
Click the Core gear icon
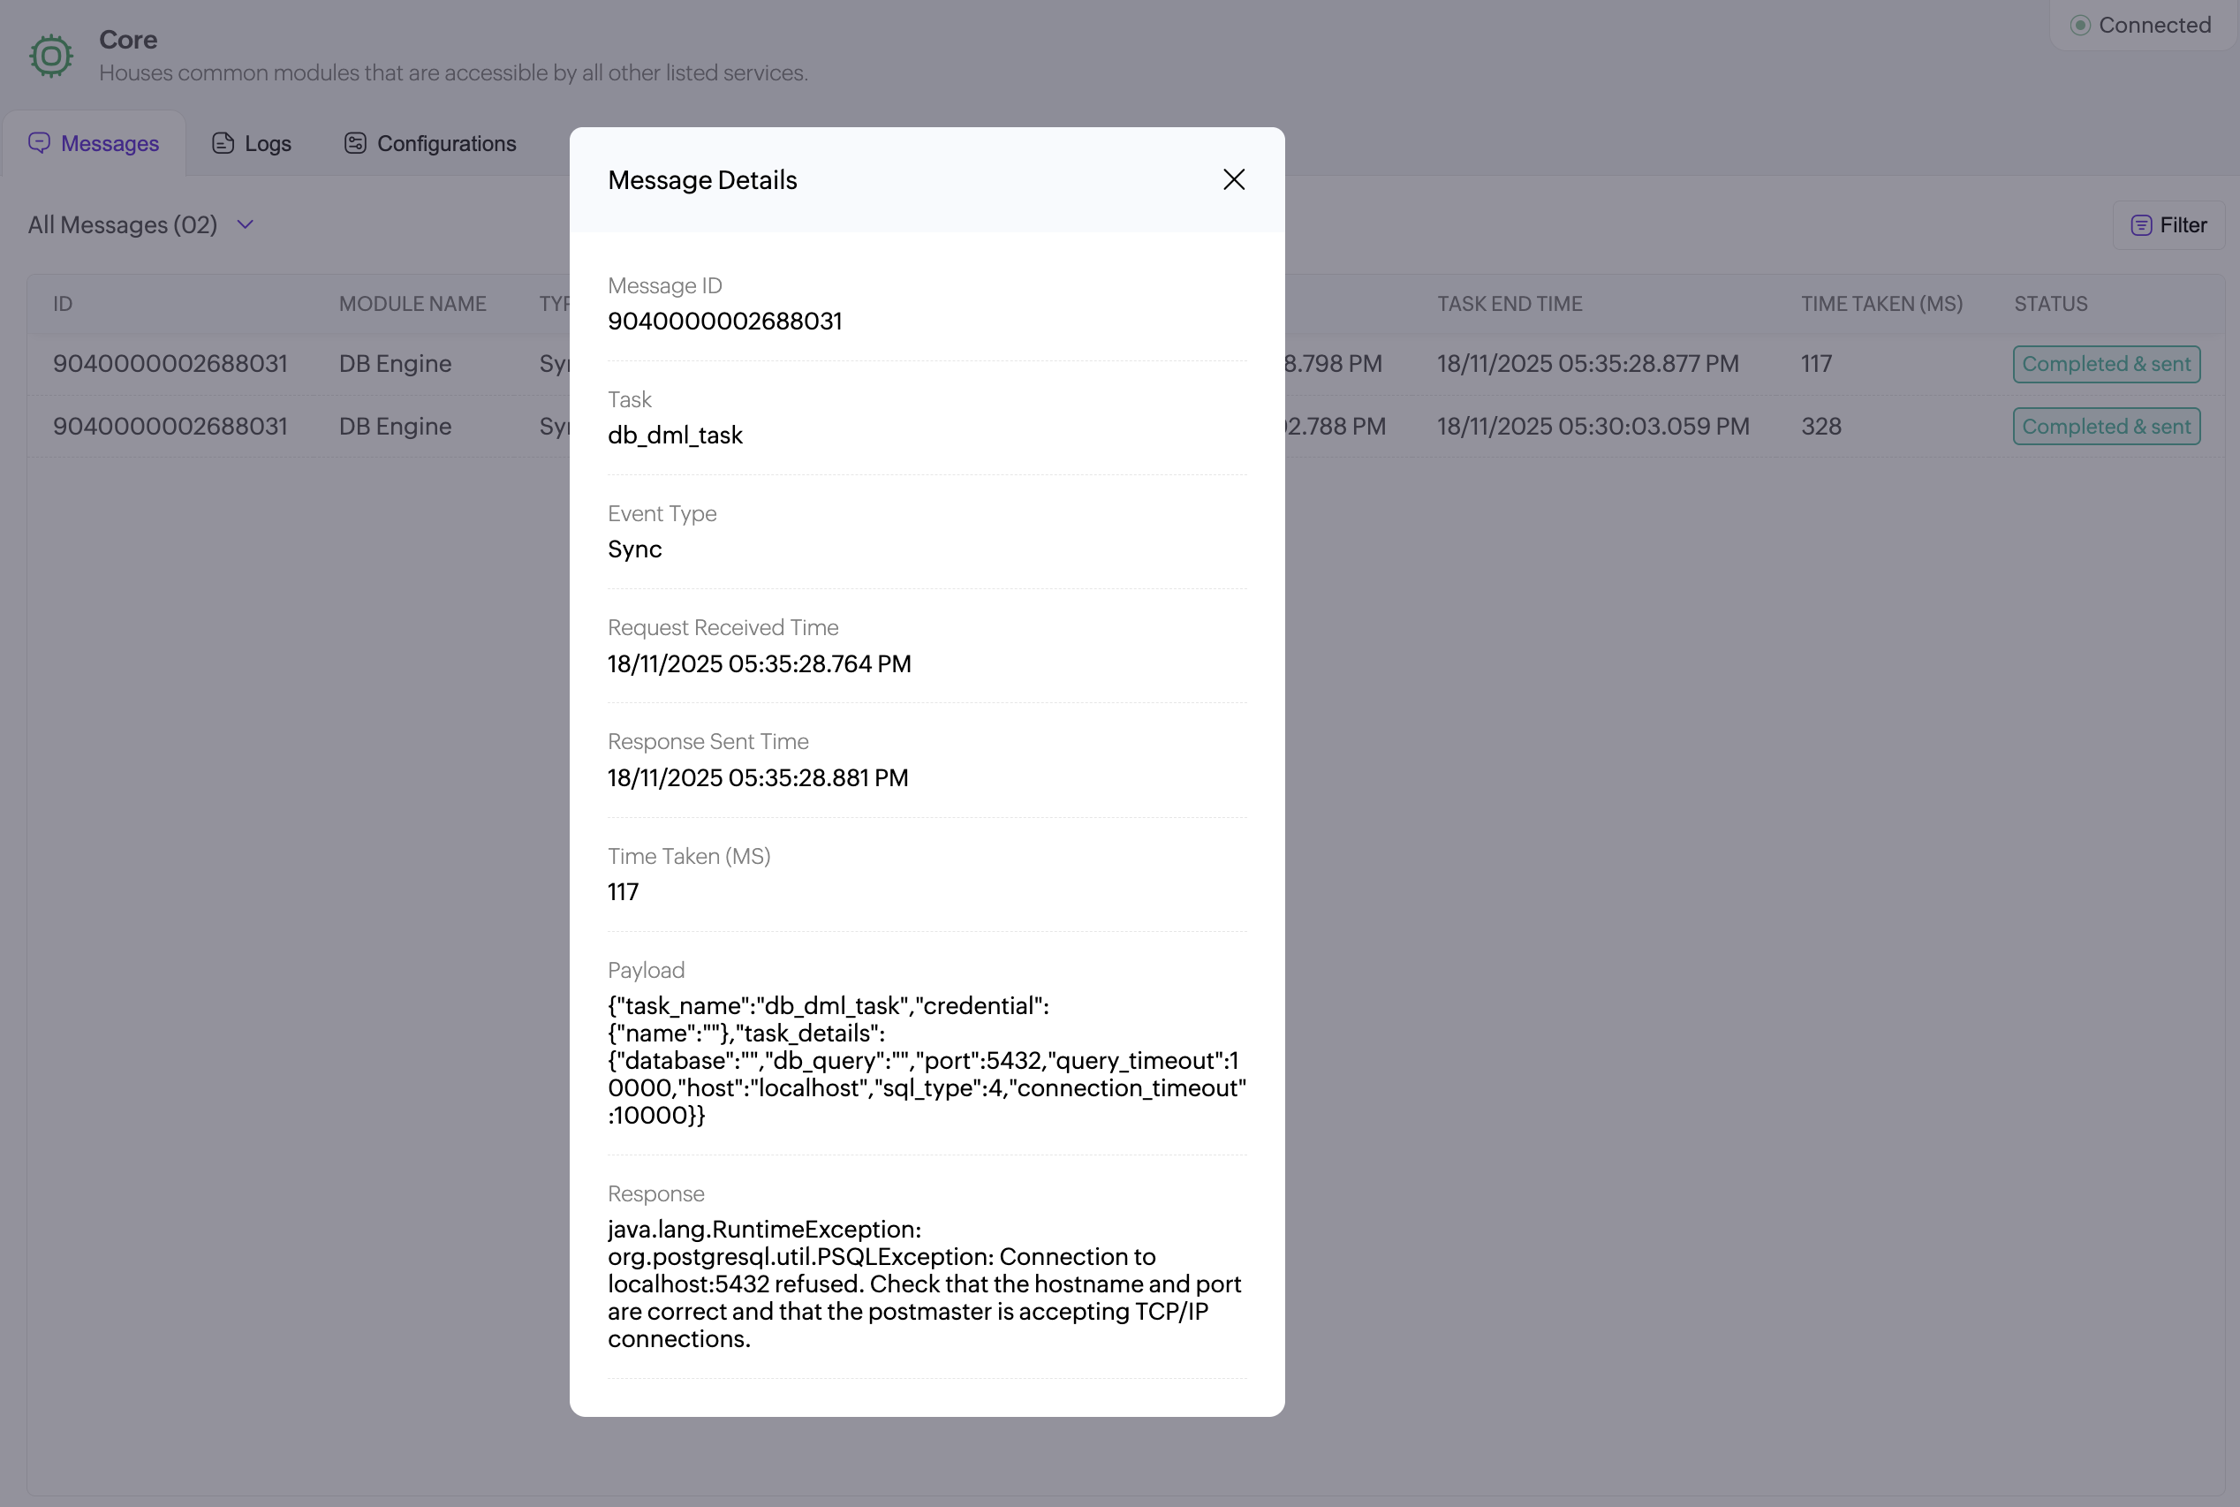click(x=51, y=56)
